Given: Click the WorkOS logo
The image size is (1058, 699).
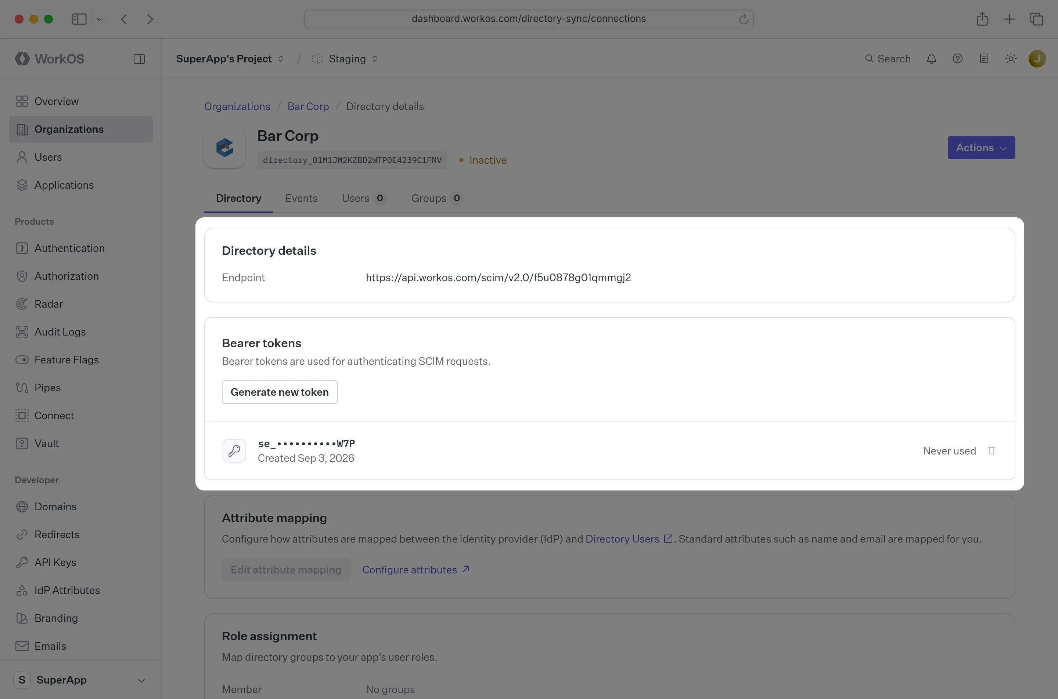Looking at the screenshot, I should click(49, 59).
